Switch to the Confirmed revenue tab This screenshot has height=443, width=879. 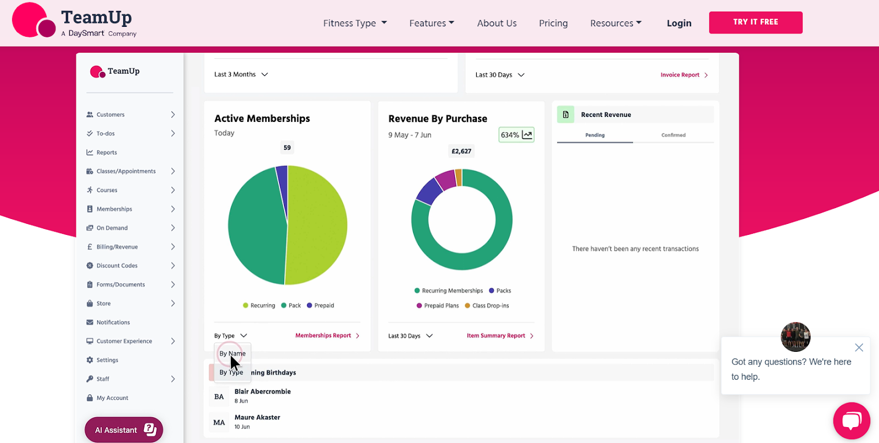click(x=674, y=135)
